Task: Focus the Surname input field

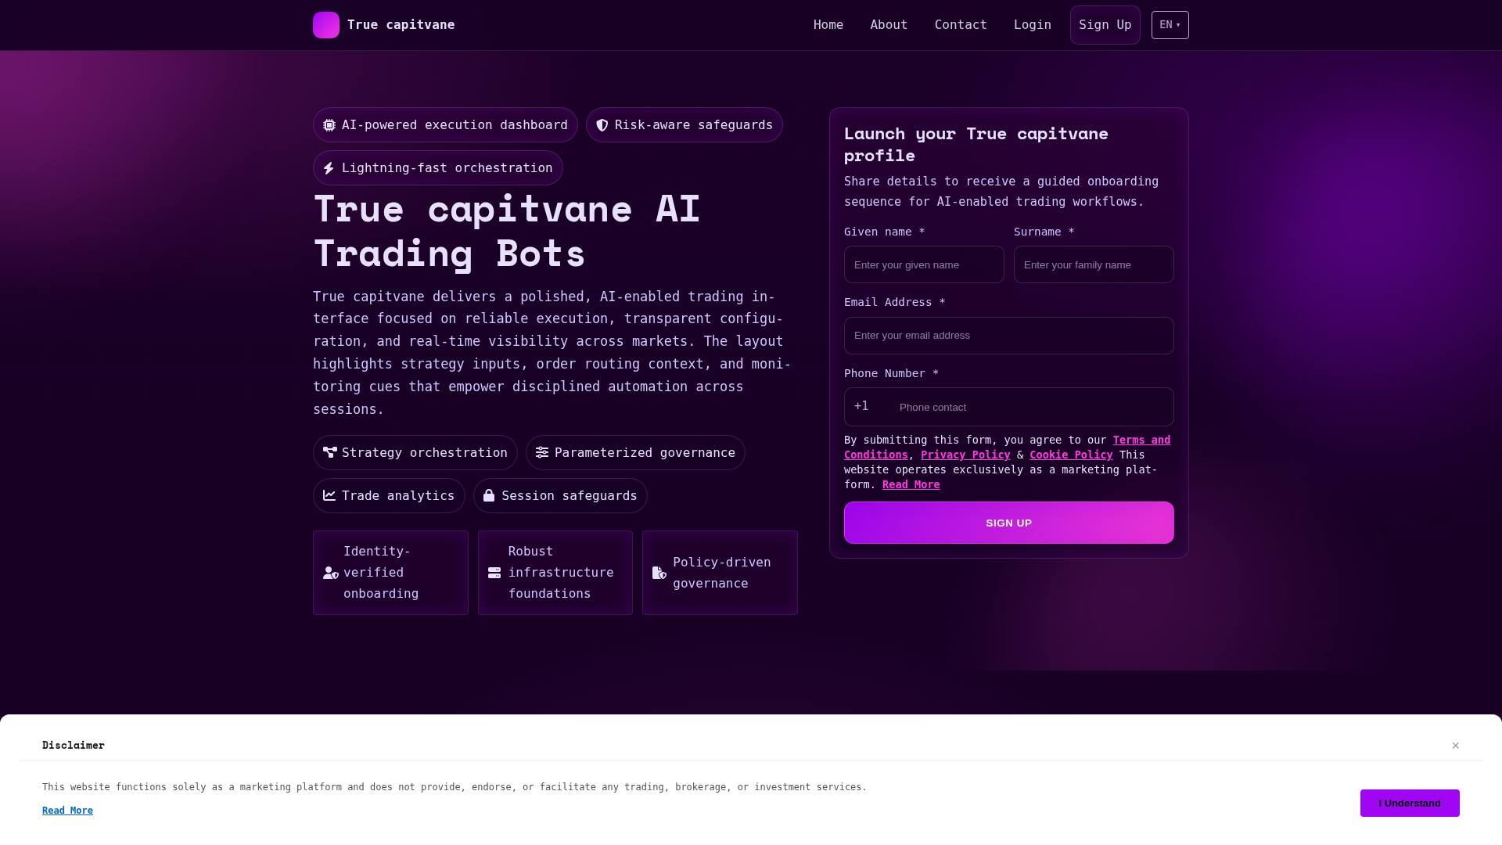Action: [x=1094, y=264]
